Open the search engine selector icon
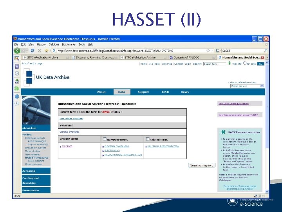The height and width of the screenshot is (212, 282). tap(218, 51)
